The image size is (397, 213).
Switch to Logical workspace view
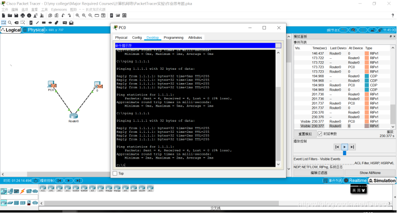tap(11, 30)
